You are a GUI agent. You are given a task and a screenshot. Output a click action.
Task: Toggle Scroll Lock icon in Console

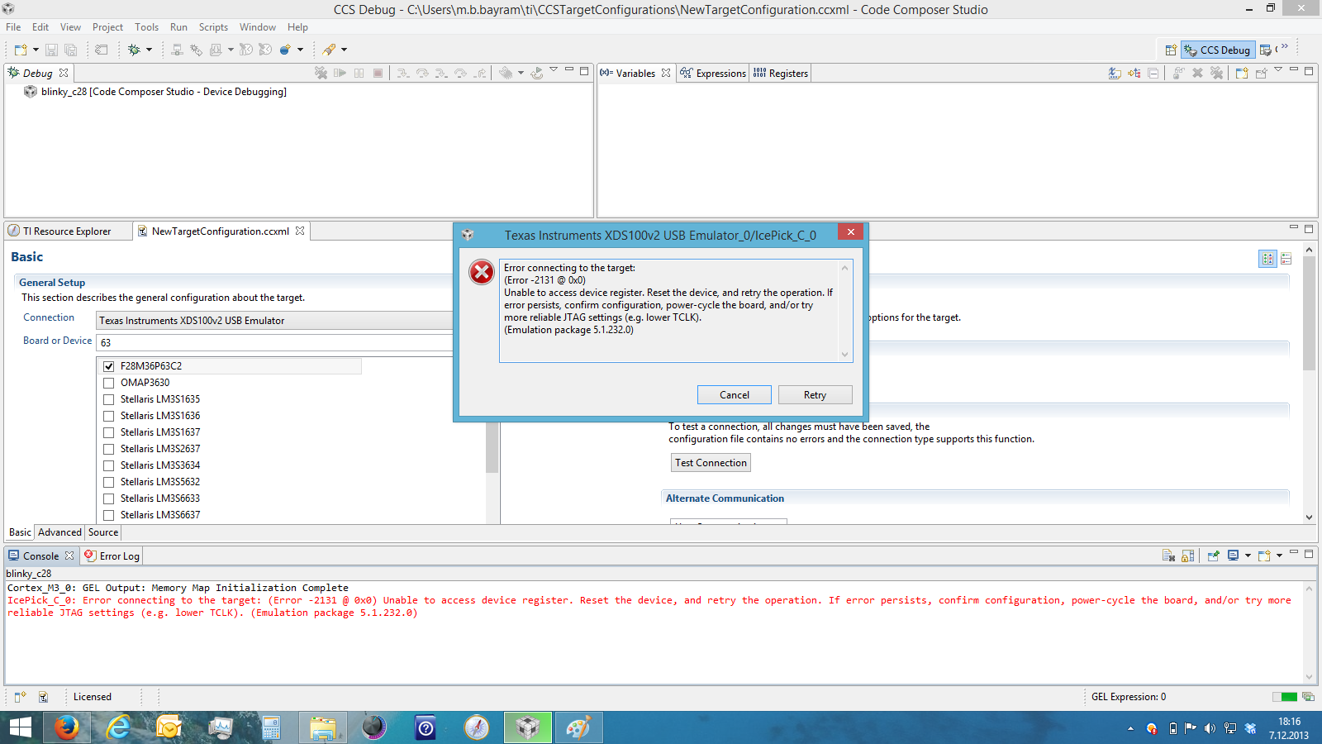[1188, 556]
